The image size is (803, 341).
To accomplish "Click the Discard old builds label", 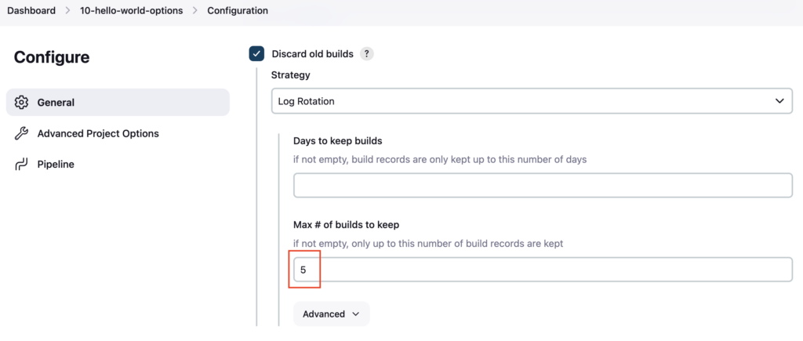I will [312, 54].
